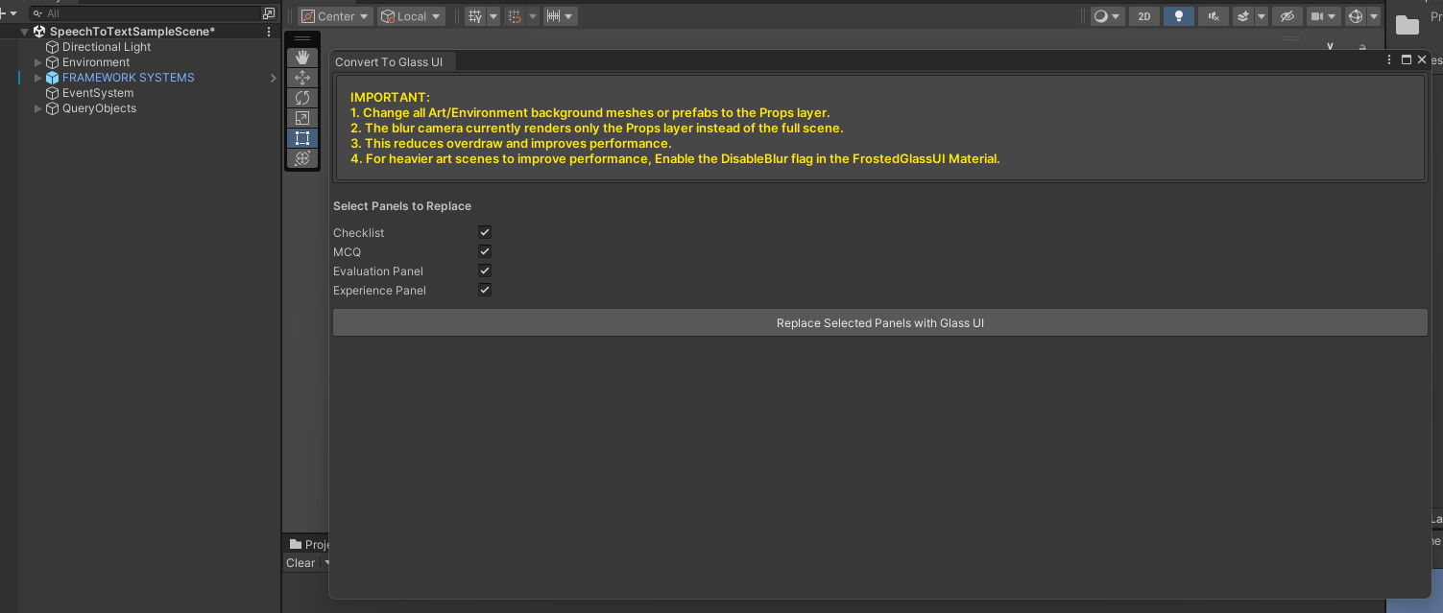1443x613 pixels.
Task: Toggle grid snapping icon
Action: 515,16
